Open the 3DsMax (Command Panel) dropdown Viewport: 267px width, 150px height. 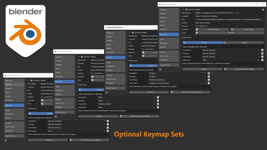click(177, 83)
